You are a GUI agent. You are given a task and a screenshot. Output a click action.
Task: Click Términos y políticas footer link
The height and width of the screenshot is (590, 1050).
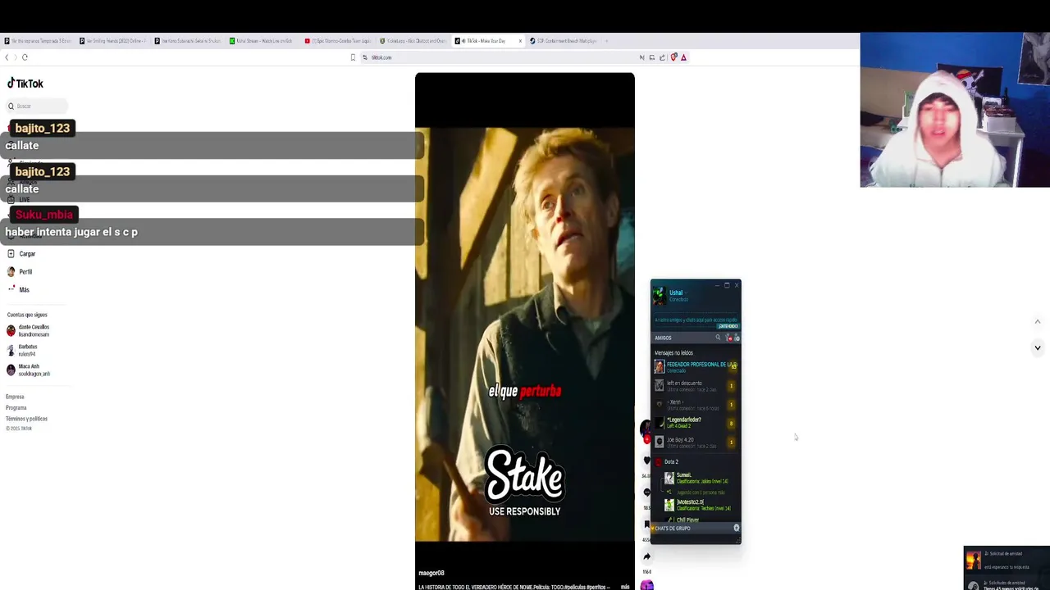click(x=26, y=419)
